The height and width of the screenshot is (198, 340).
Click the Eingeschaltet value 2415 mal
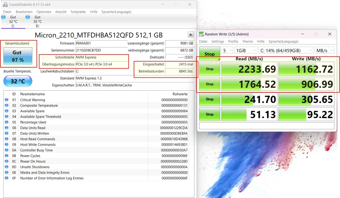180,64
